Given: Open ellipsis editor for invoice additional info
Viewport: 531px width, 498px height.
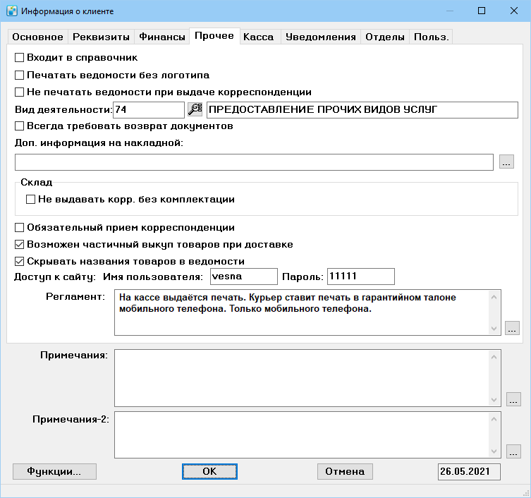Looking at the screenshot, I should click(x=506, y=162).
